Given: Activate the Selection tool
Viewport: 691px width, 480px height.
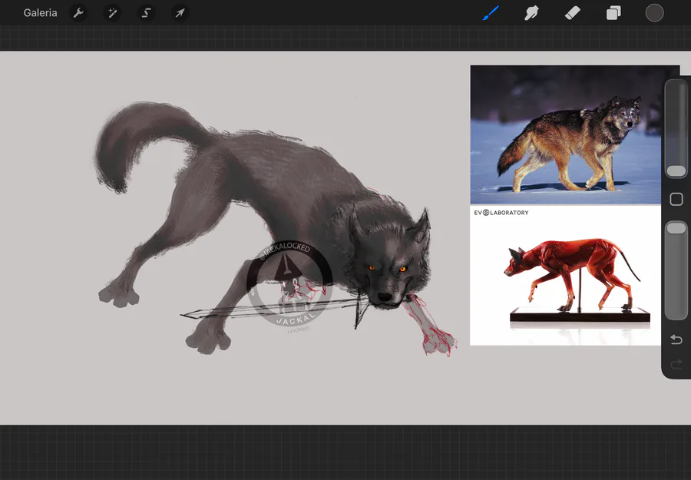Looking at the screenshot, I should (146, 13).
